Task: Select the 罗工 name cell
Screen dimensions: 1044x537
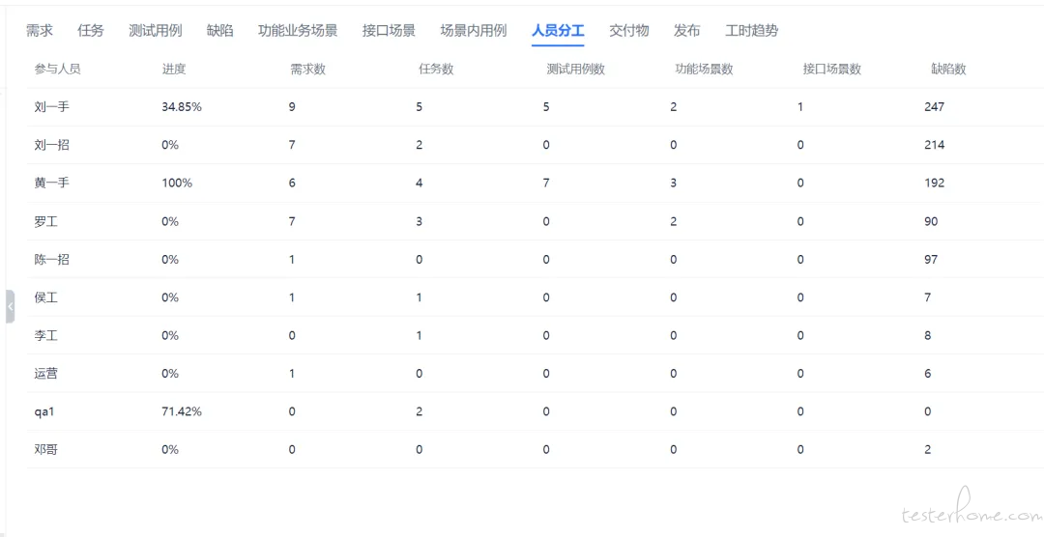Action: [x=46, y=221]
